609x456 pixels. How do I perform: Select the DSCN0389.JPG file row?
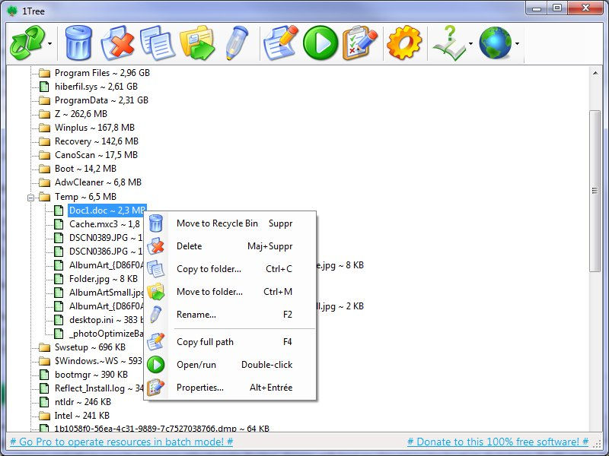click(x=106, y=238)
